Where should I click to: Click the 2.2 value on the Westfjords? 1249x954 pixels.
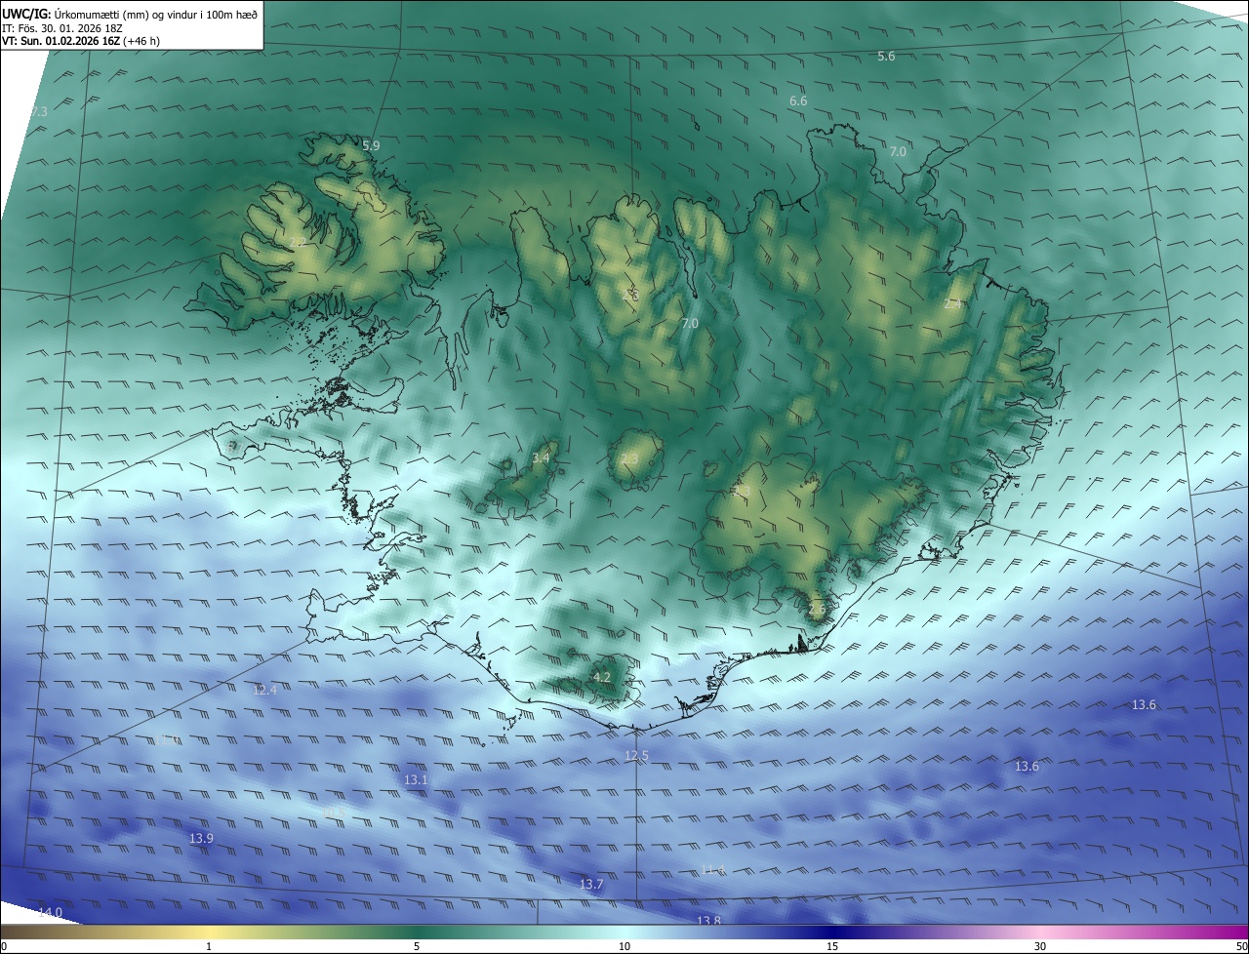click(x=298, y=242)
